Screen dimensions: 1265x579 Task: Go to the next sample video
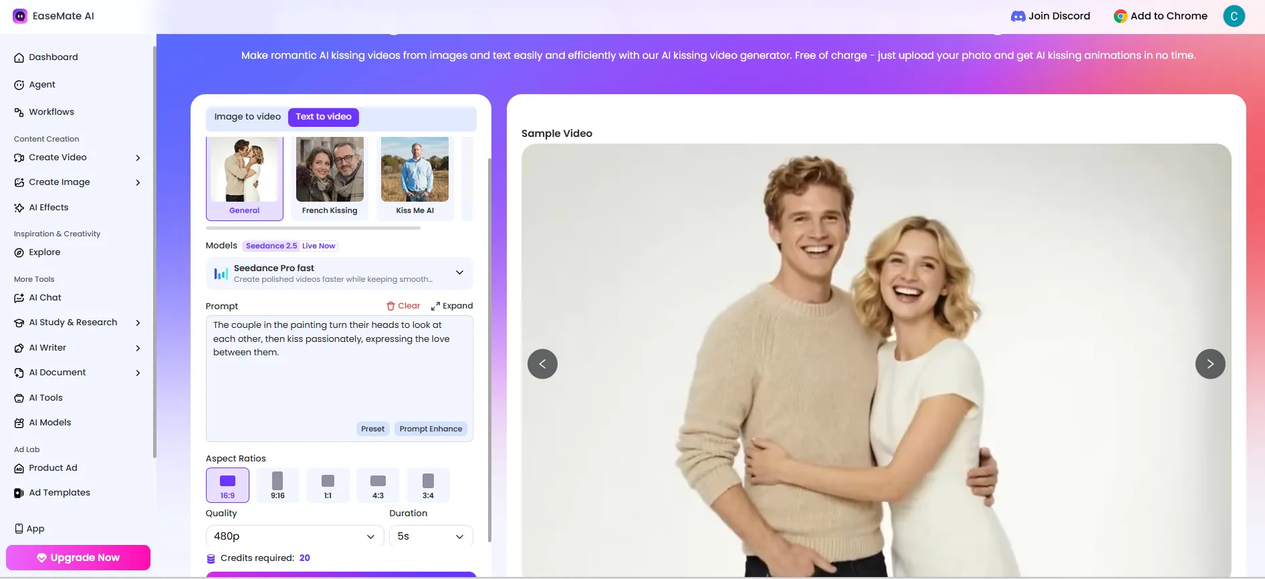[x=1210, y=364]
